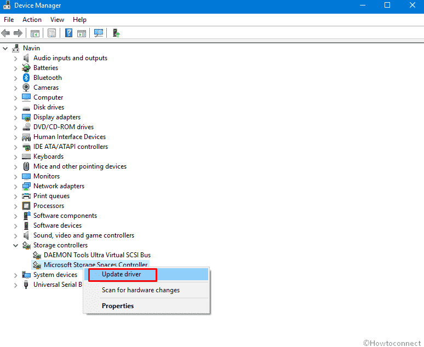Select the System devices label
The width and height of the screenshot is (424, 347).
click(x=55, y=275)
